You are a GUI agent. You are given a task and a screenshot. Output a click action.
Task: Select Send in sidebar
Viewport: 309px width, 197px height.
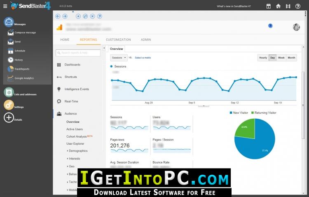pos(14,42)
